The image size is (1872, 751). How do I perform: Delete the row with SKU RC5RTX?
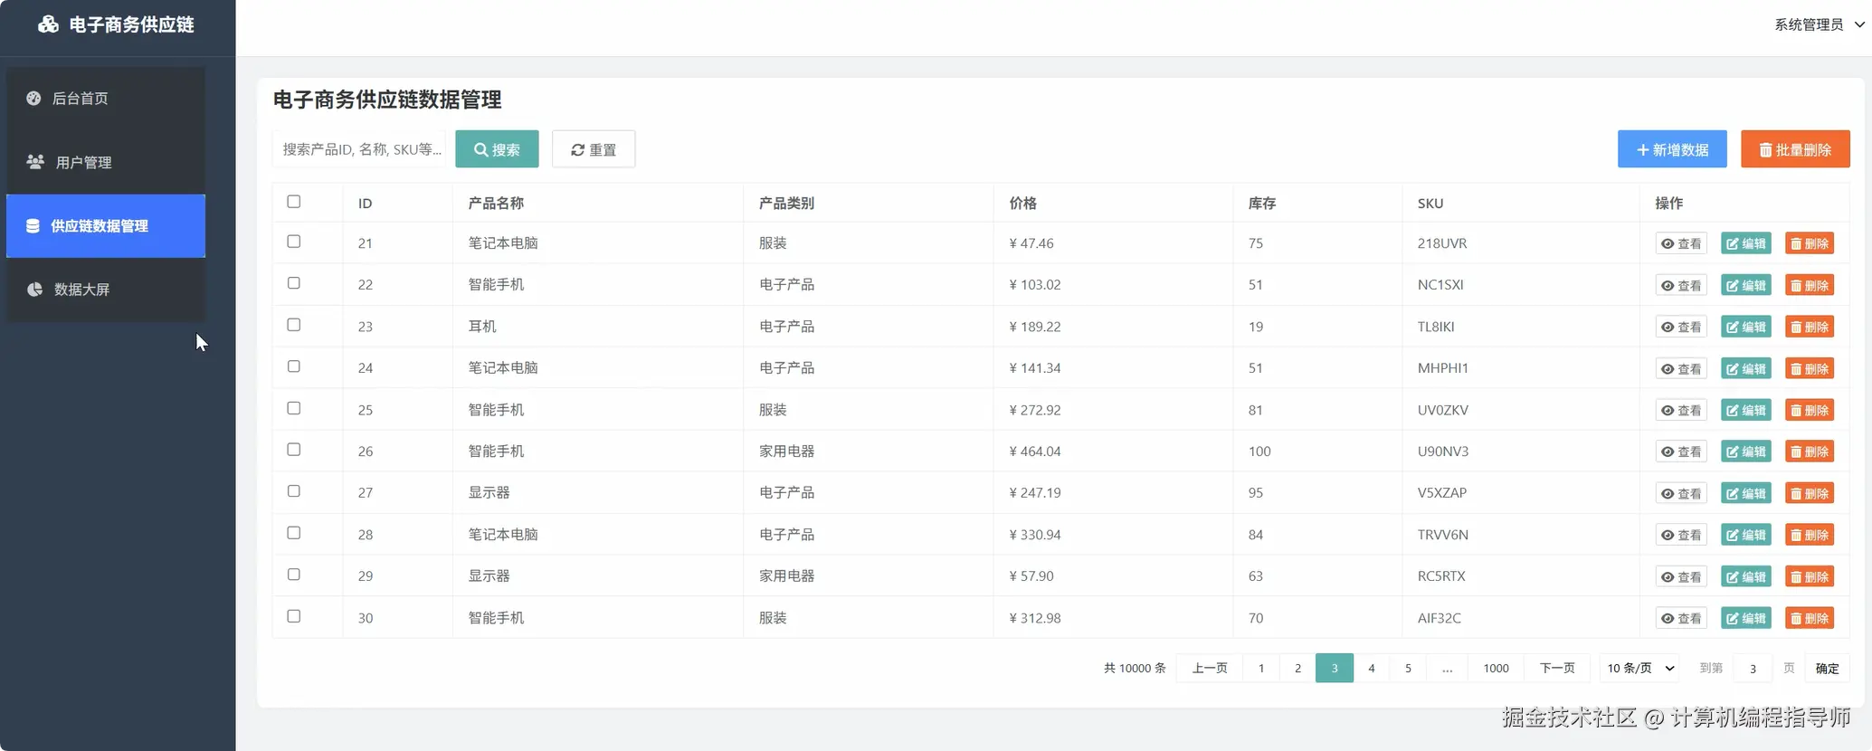[x=1810, y=576]
